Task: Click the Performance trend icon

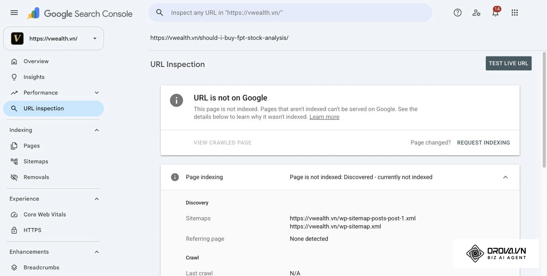Action: coord(14,93)
